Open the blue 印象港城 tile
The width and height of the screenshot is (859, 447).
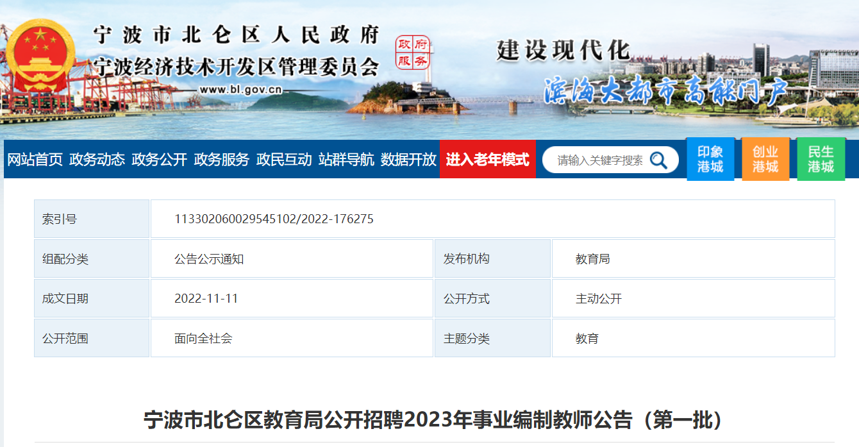710,159
